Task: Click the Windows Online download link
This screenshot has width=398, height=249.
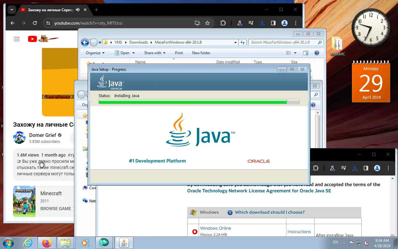Action: pyautogui.click(x=215, y=228)
